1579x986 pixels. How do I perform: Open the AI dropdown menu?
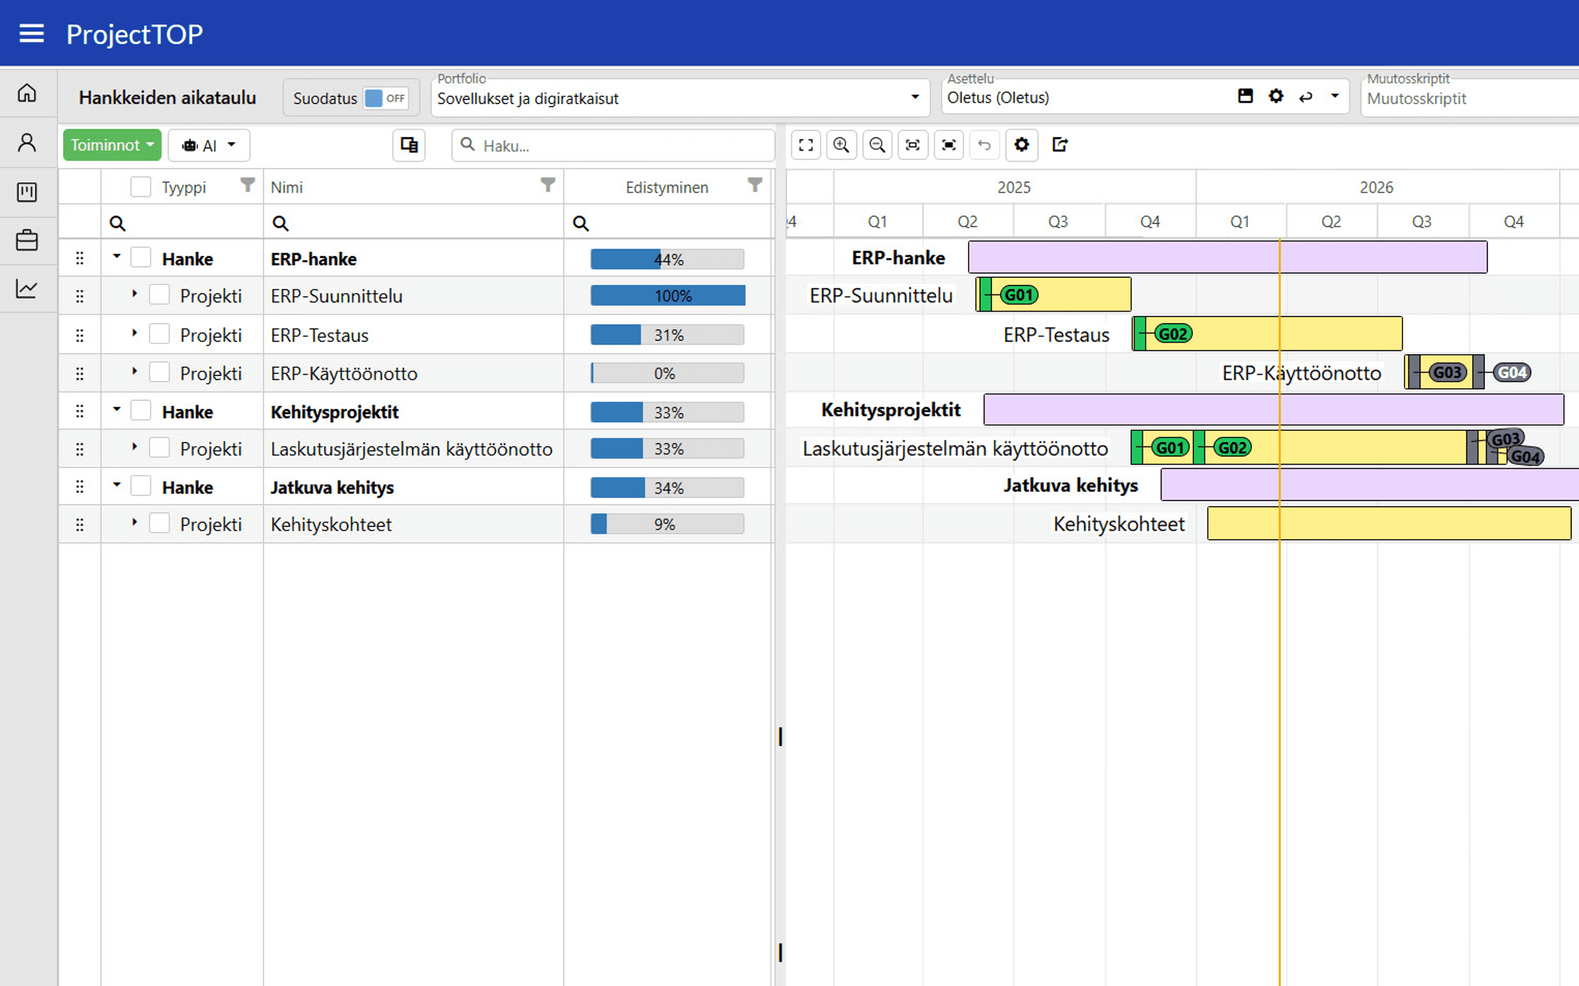coord(208,145)
